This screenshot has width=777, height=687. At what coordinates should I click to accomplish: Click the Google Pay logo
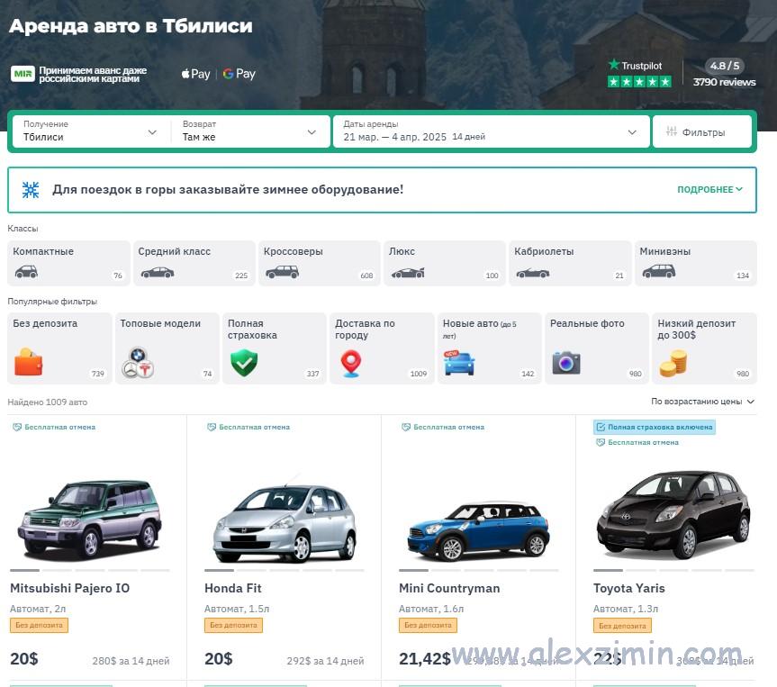pyautogui.click(x=239, y=74)
